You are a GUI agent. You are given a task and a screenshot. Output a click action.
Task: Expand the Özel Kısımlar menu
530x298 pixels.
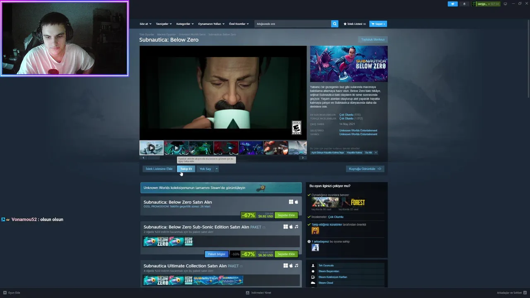coord(239,24)
